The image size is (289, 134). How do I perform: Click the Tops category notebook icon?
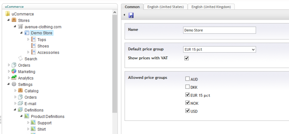pyautogui.click(x=33, y=39)
